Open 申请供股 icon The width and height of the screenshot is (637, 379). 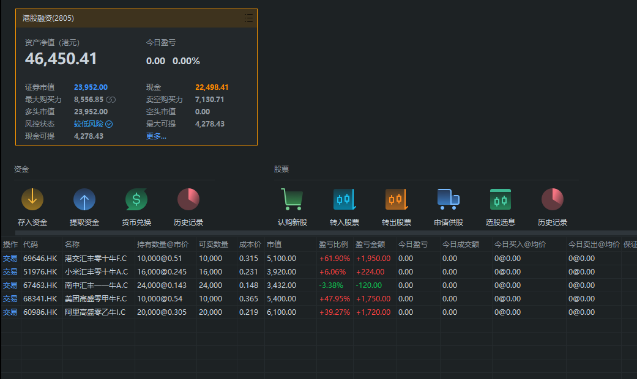449,199
